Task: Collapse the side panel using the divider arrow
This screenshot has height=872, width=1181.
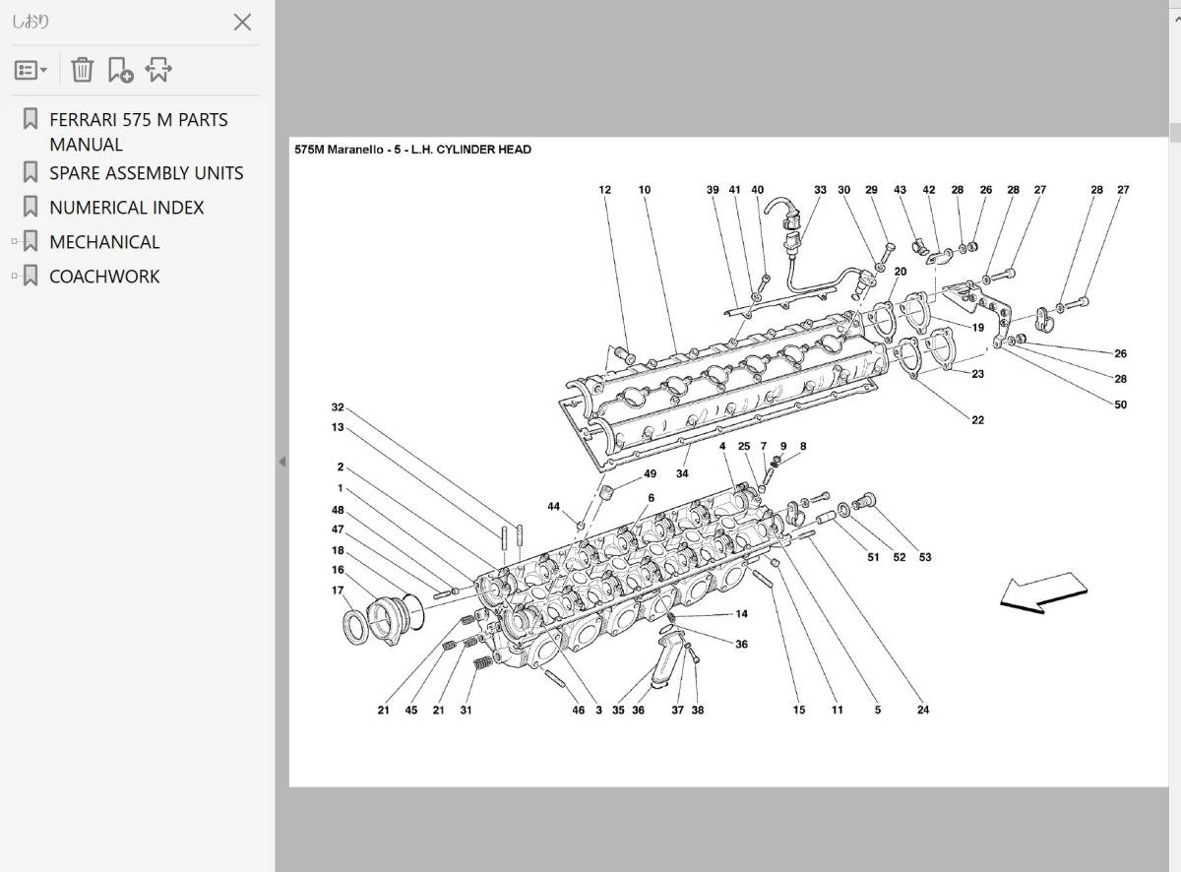Action: (281, 462)
